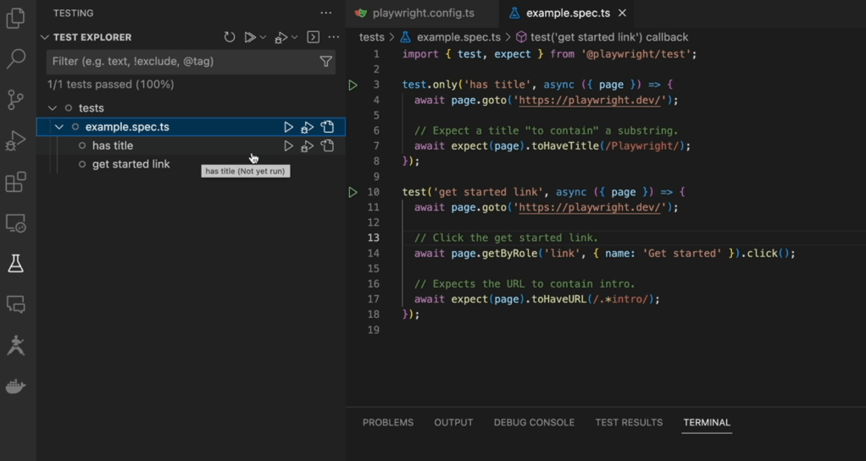The width and height of the screenshot is (866, 461).
Task: Open the Explorer view in activity bar
Action: click(15, 18)
